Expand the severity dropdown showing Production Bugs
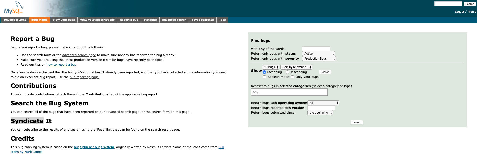 point(319,59)
